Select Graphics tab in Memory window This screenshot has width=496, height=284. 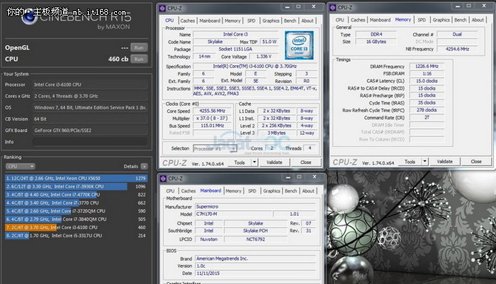(x=441, y=20)
